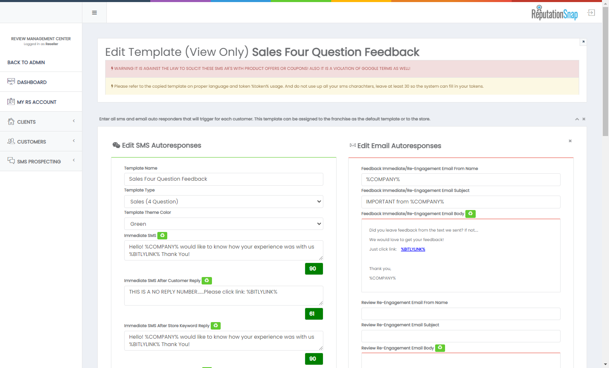Image resolution: width=609 pixels, height=368 pixels.
Task: Click the logout icon beside ReputationSnap logo
Action: click(x=591, y=13)
